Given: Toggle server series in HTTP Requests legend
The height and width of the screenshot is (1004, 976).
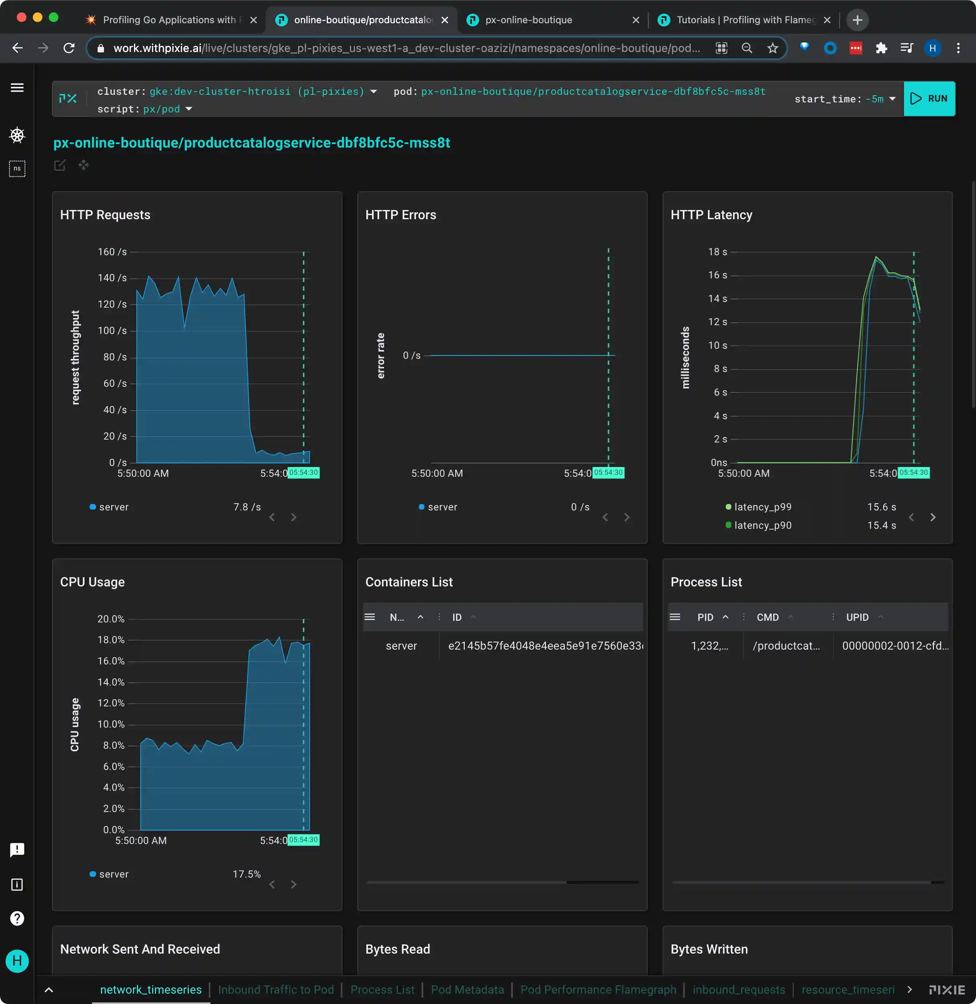Looking at the screenshot, I should point(113,507).
